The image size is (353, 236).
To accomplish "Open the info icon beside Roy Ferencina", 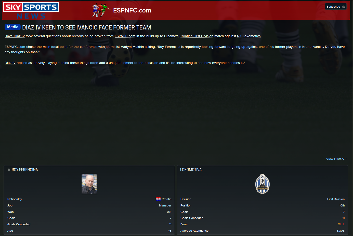I will click(9, 170).
